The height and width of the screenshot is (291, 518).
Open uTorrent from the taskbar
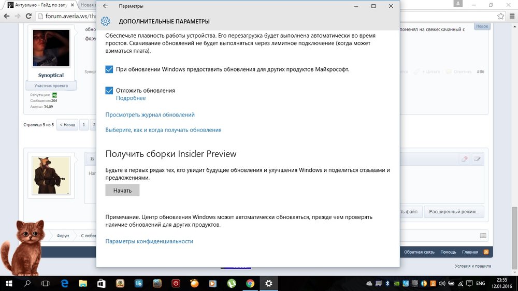pyautogui.click(x=232, y=283)
